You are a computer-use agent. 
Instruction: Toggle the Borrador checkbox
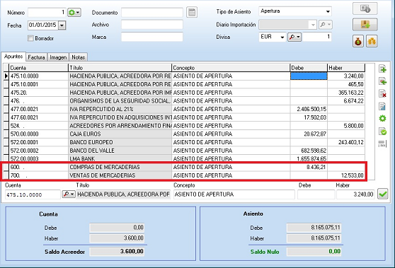tap(30, 38)
